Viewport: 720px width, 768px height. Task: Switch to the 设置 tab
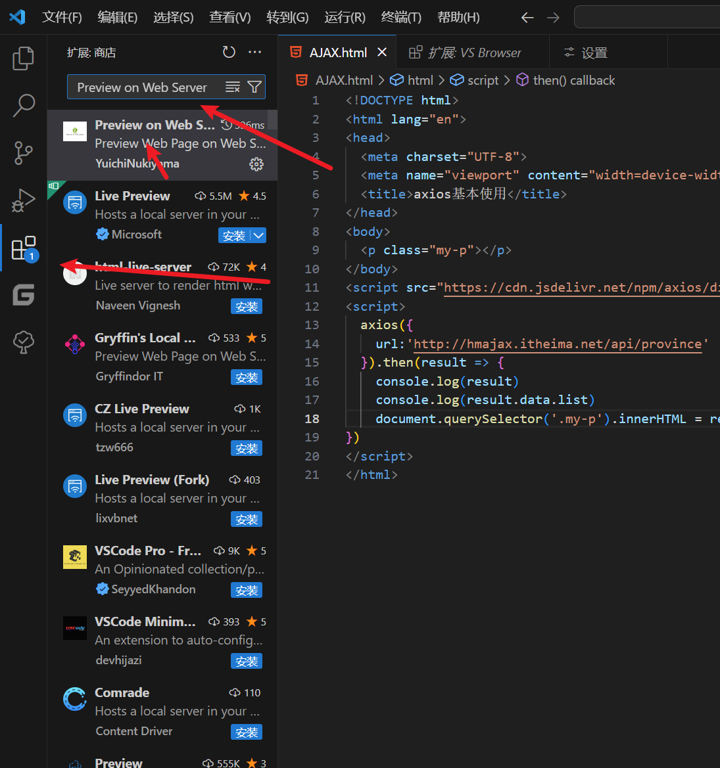point(608,52)
